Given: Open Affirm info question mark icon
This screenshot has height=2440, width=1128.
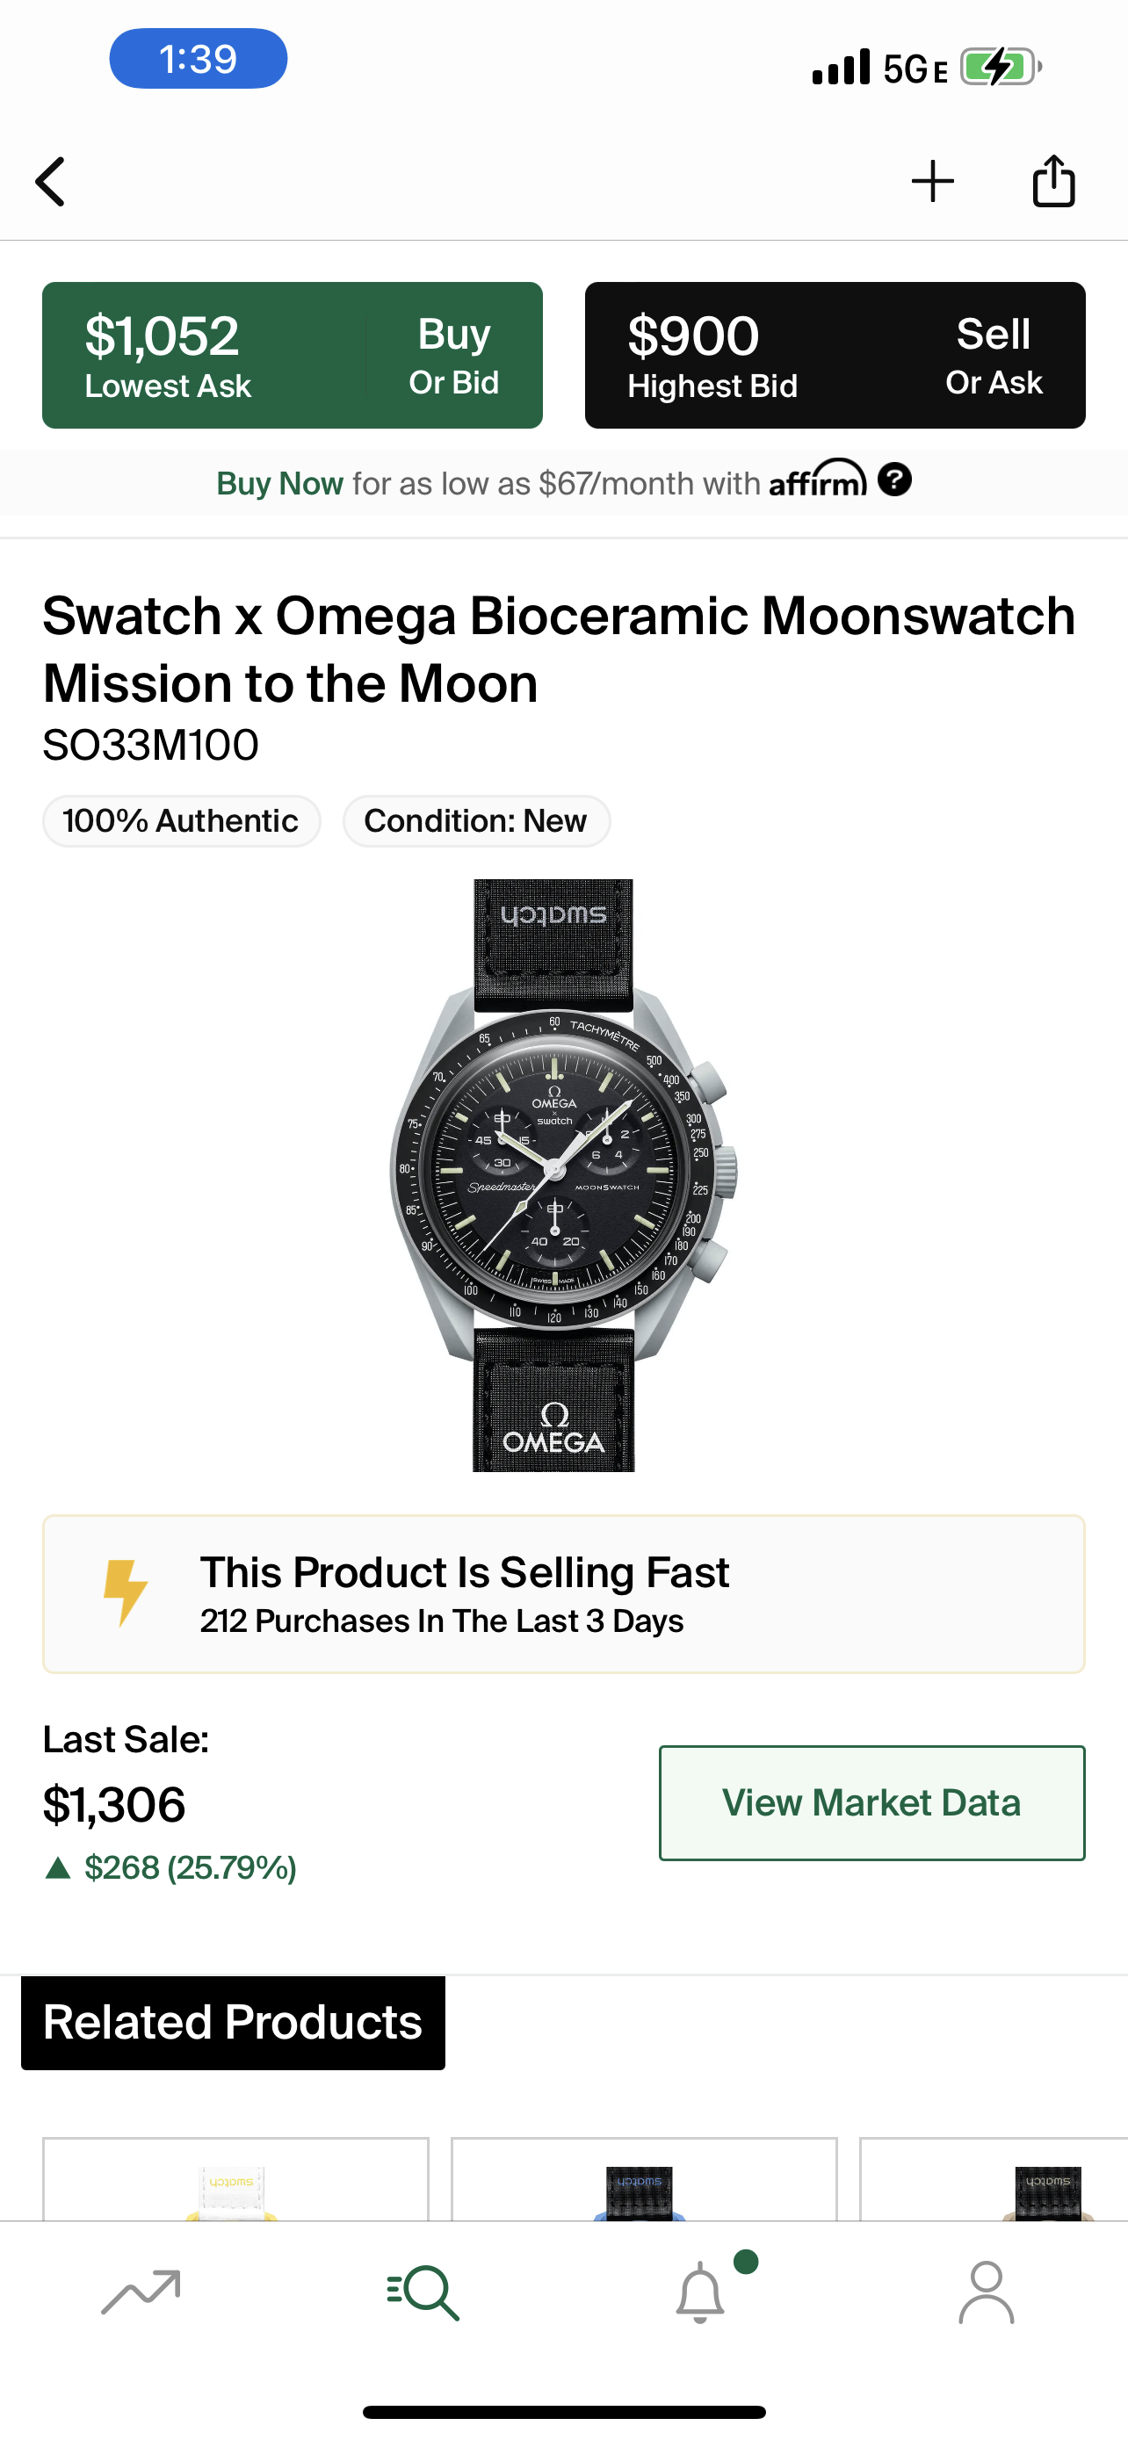Looking at the screenshot, I should [x=894, y=480].
